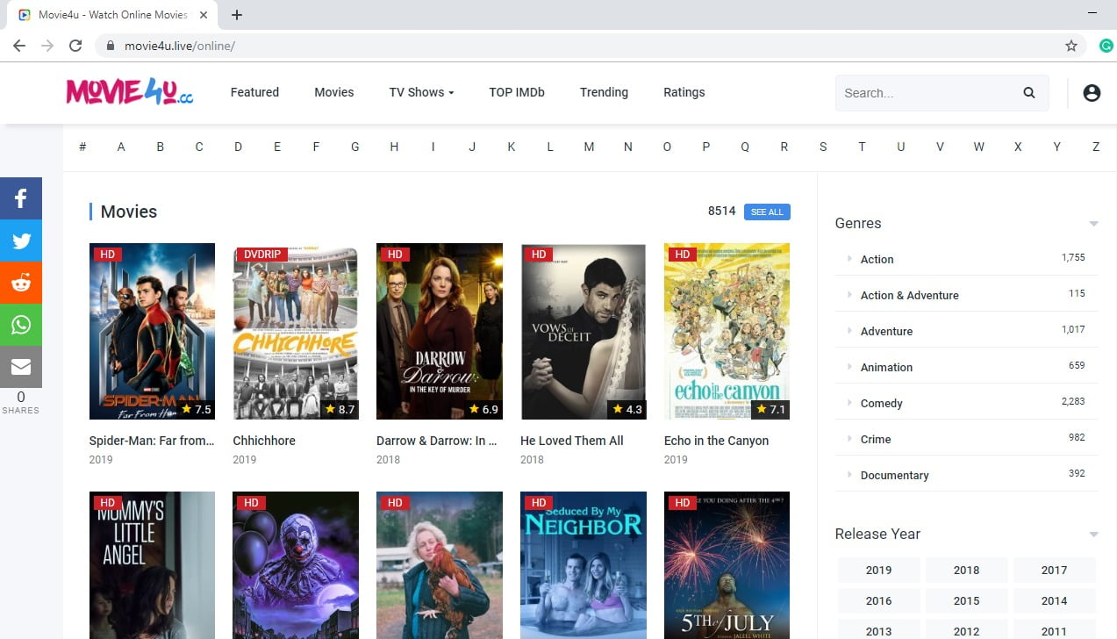Expand the TV Shows dropdown menu

[x=421, y=92]
